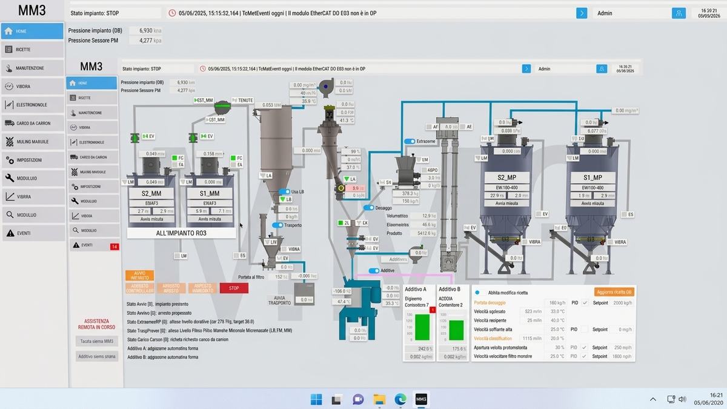Open RICETTE page in outer sidebar
Image resolution: width=727 pixels, height=409 pixels.
(32, 50)
